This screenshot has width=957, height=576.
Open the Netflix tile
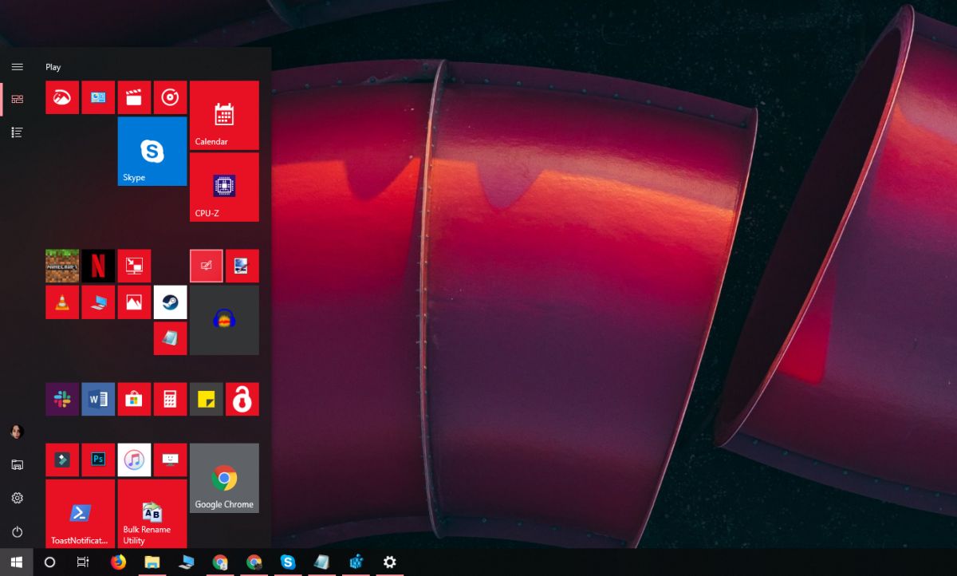(x=97, y=266)
